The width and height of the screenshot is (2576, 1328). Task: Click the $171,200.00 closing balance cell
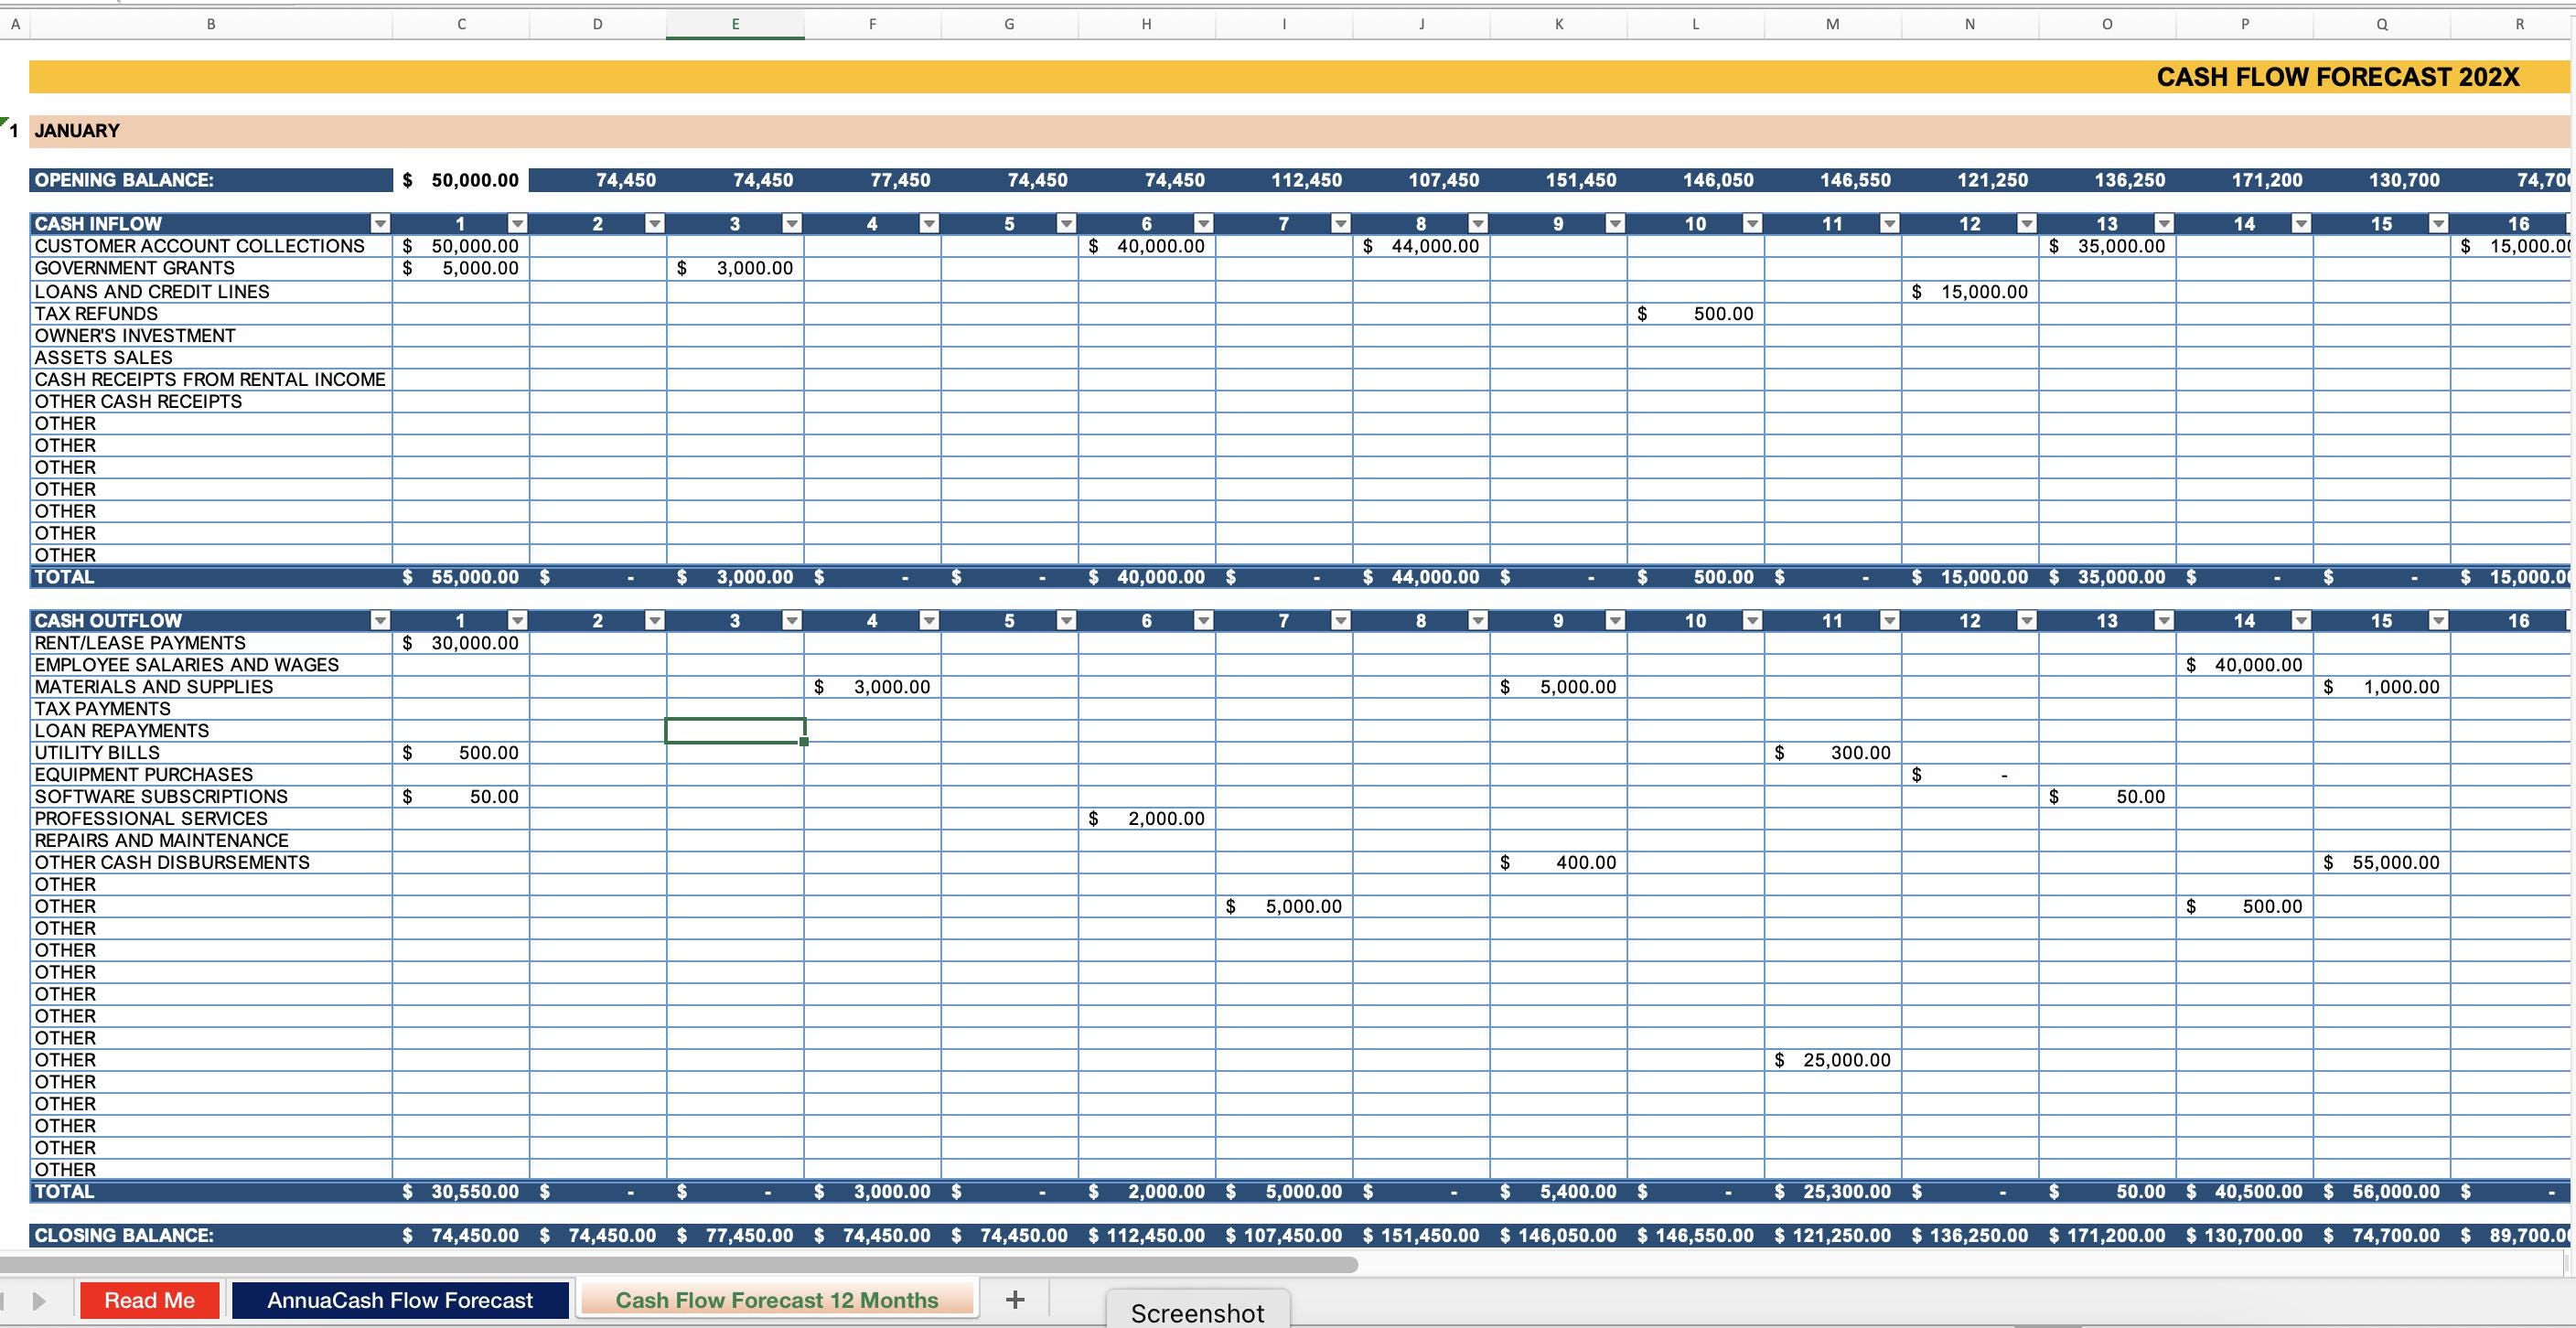[x=2107, y=1236]
